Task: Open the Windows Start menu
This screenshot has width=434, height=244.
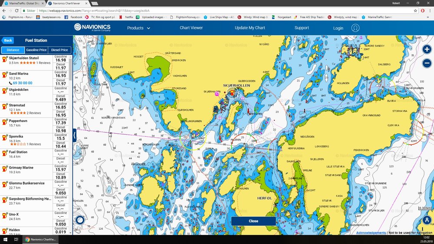Action: click(5, 240)
